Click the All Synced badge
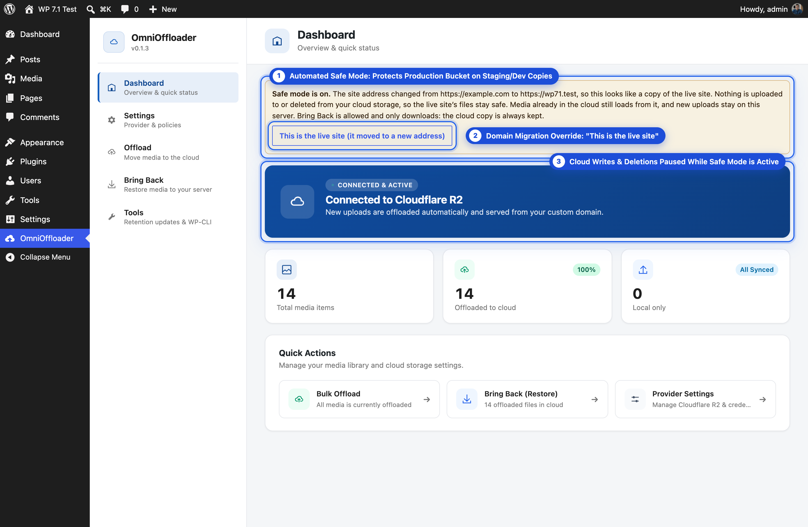The image size is (808, 527). (x=757, y=270)
